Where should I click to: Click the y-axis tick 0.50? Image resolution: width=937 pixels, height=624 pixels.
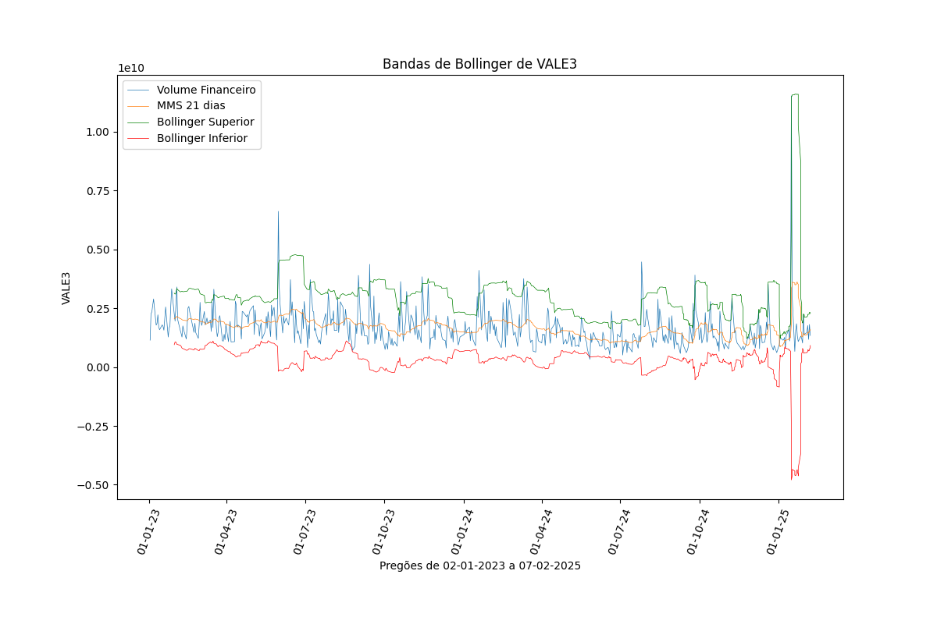coord(99,250)
